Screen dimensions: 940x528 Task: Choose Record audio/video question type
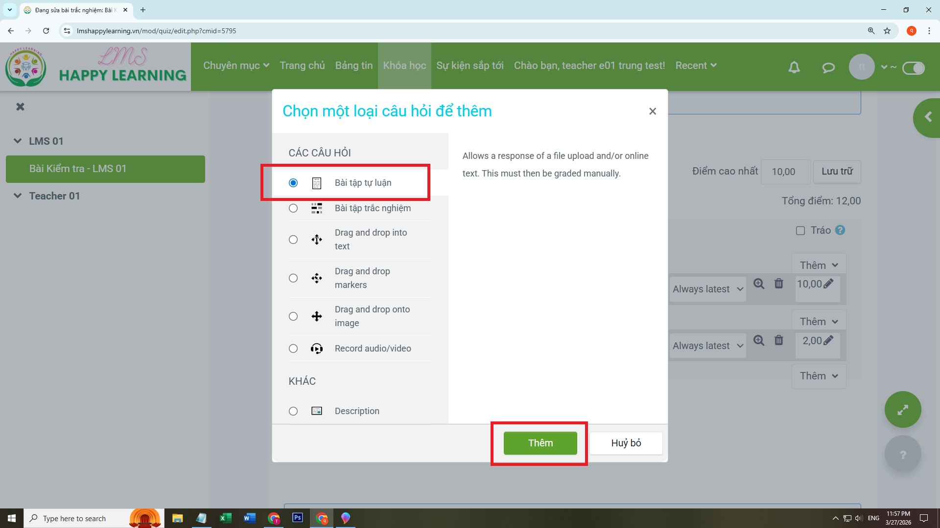click(293, 349)
